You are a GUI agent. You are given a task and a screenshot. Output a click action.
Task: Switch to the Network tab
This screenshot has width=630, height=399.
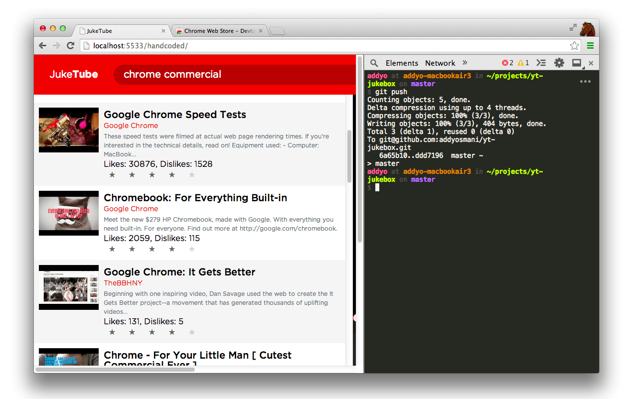(x=440, y=63)
